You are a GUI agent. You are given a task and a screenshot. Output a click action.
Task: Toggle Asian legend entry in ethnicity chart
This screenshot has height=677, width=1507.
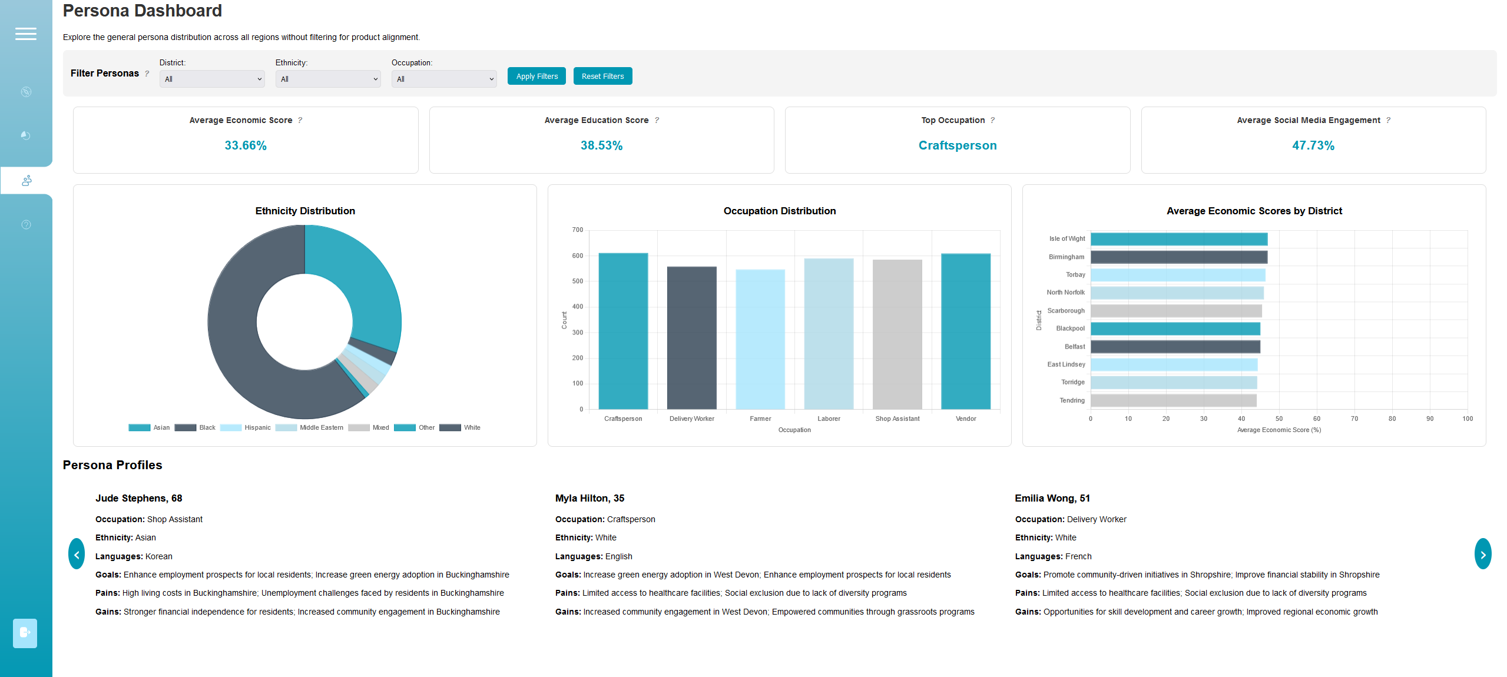point(149,427)
